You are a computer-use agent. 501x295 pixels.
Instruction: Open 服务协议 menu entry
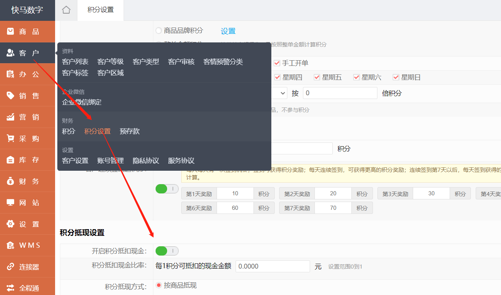pyautogui.click(x=181, y=161)
